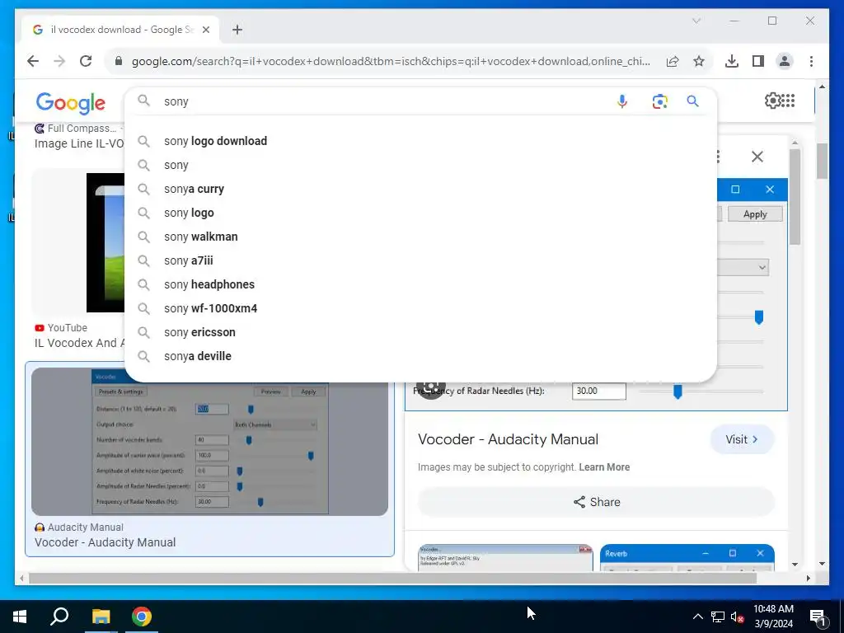
Task: Open Google Lens image search icon
Action: click(660, 101)
